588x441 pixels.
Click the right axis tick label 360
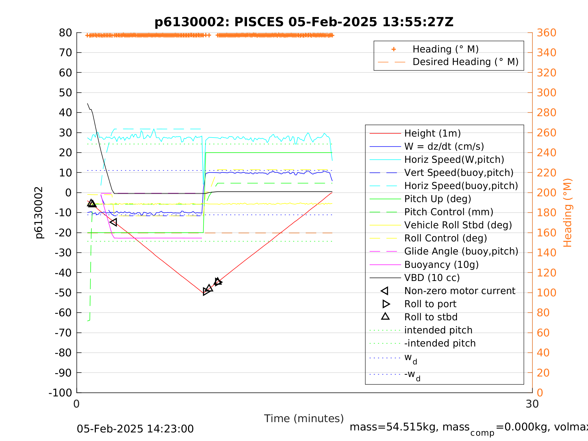[547, 33]
